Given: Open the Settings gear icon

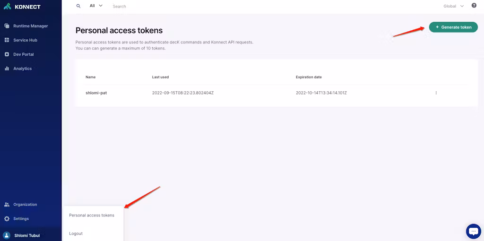Looking at the screenshot, I should click(x=7, y=219).
